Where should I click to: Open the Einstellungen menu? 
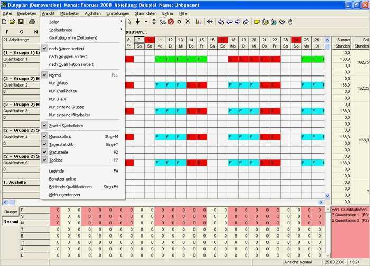point(118,13)
